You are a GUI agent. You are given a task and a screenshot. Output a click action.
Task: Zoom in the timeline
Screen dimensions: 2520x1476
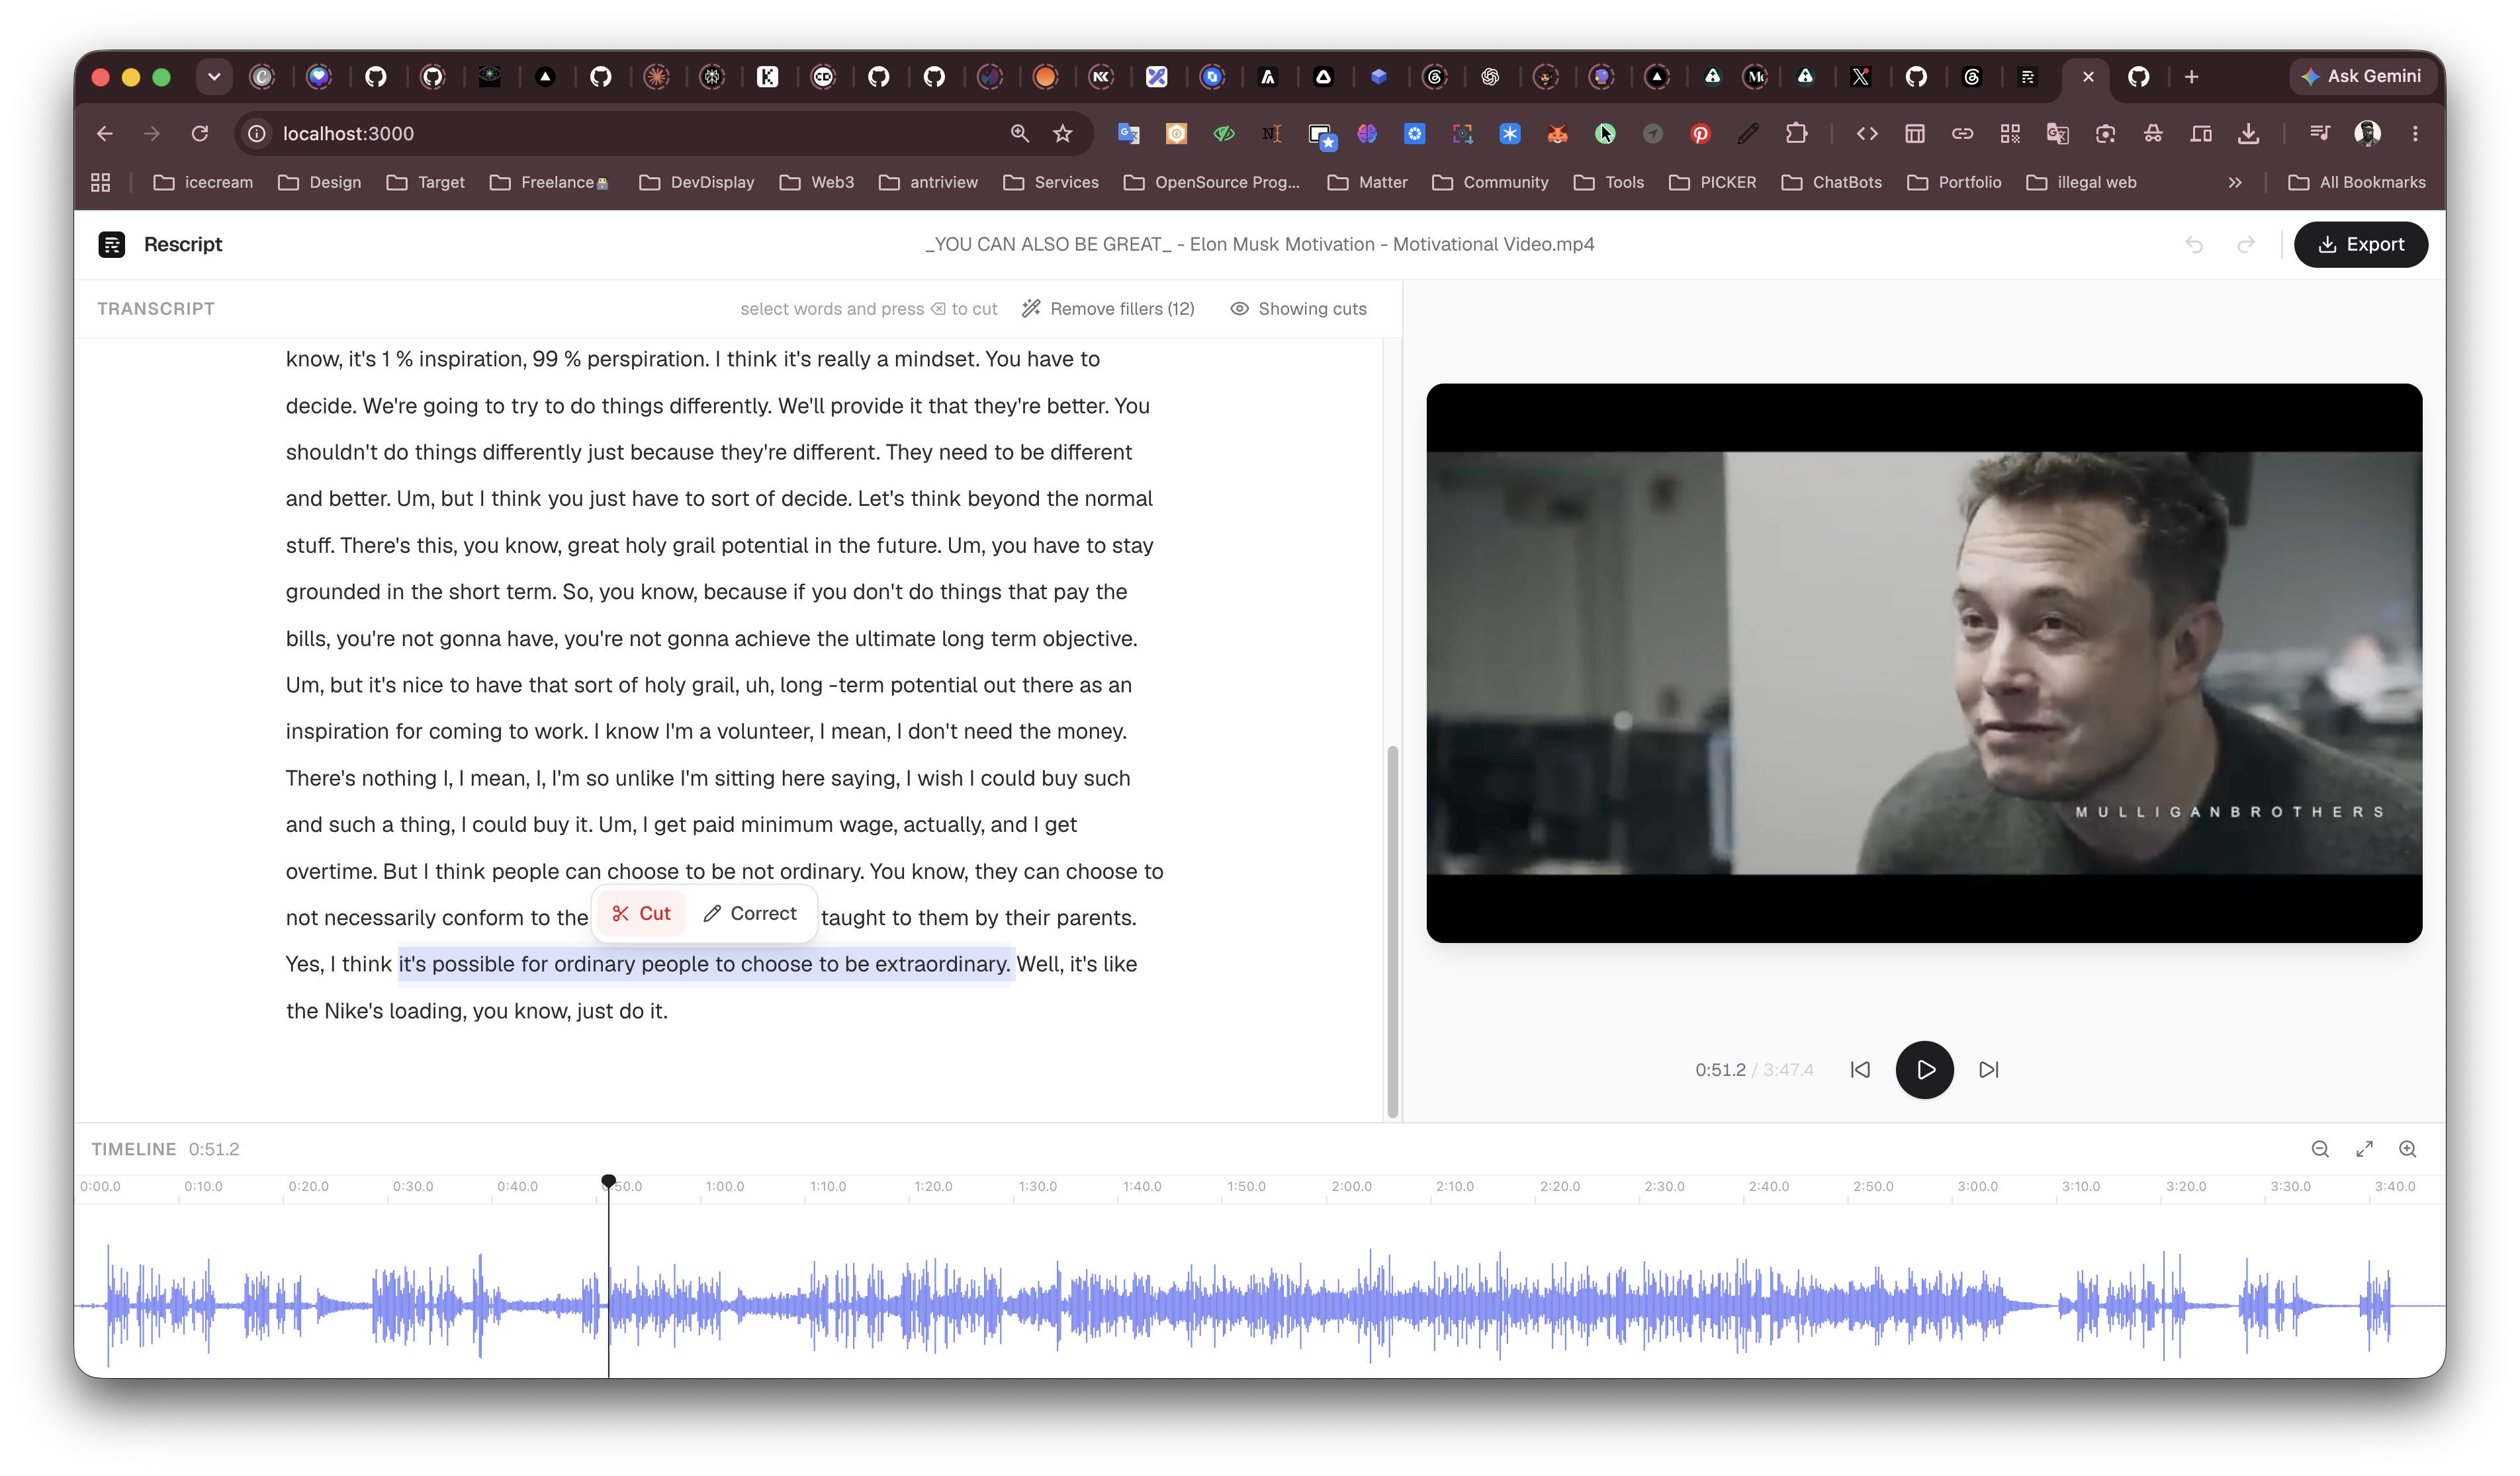[x=2408, y=1149]
